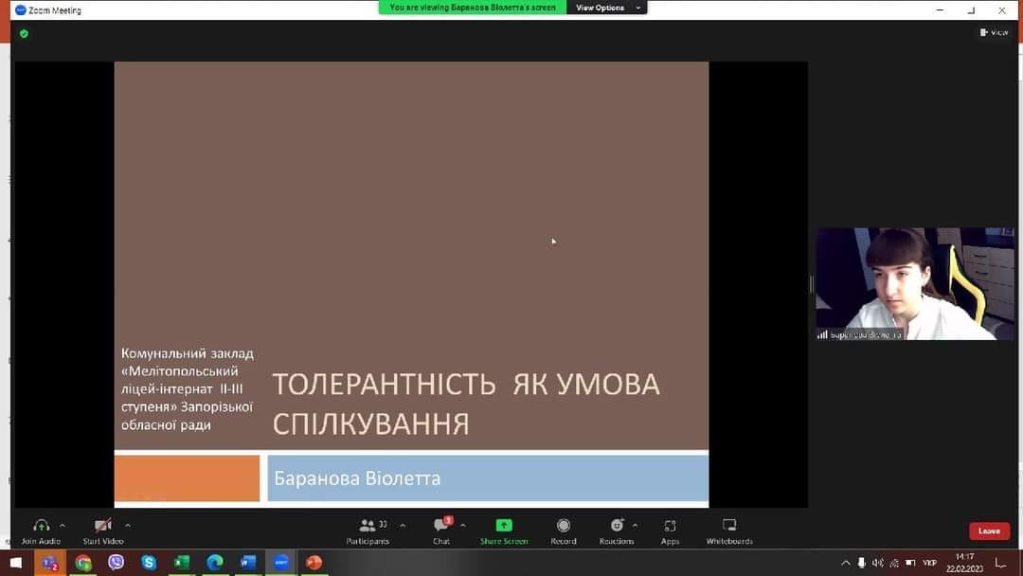Open Viber from the Windows taskbar
The image size is (1023, 576).
click(116, 563)
